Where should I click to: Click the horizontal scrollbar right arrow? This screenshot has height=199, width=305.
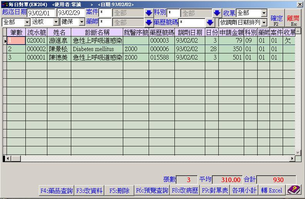[x=292, y=158]
